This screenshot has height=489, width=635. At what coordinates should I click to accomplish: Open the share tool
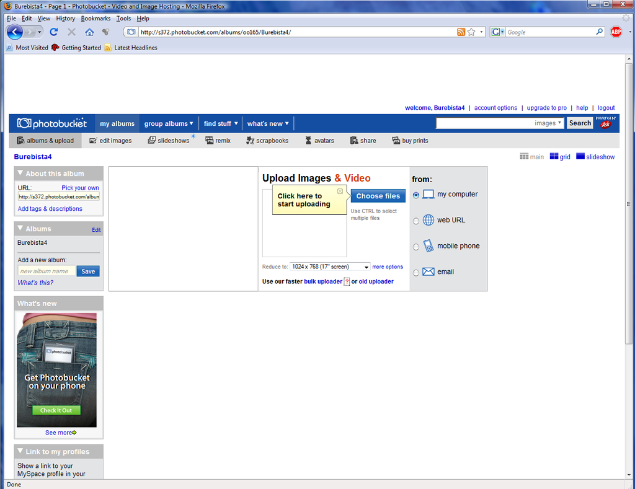click(363, 141)
